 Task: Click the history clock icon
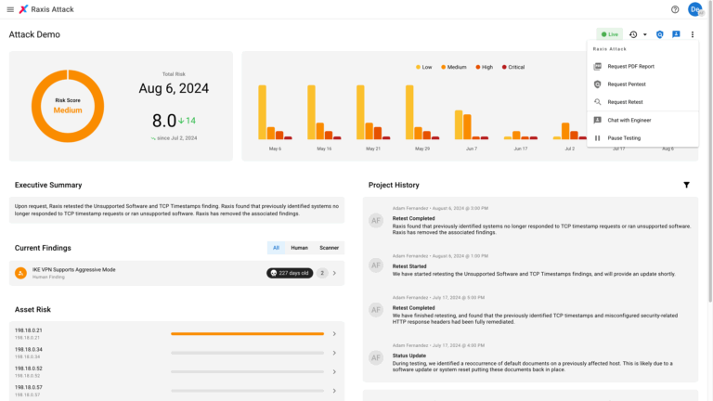633,34
